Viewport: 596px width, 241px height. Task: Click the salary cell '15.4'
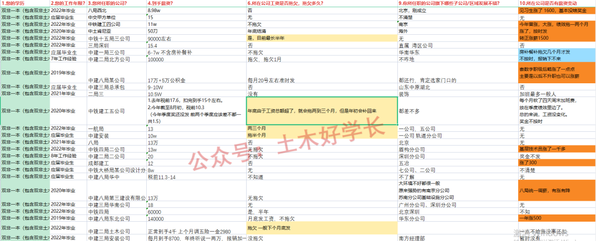pos(196,45)
